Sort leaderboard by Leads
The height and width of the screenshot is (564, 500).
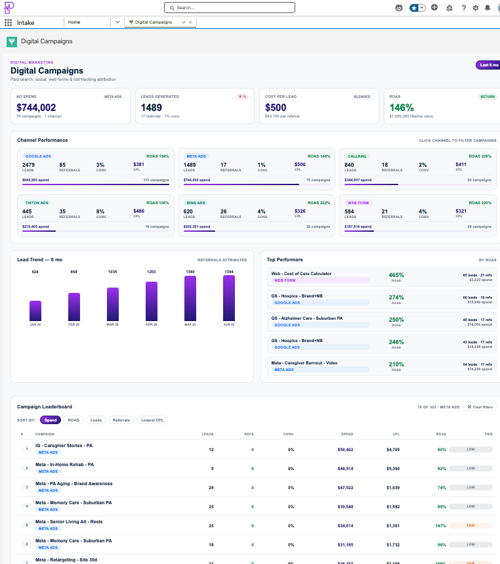[x=96, y=420]
